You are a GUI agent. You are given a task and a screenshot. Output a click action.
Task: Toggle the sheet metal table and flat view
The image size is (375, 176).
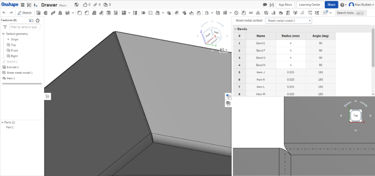pyautogui.click(x=228, y=103)
